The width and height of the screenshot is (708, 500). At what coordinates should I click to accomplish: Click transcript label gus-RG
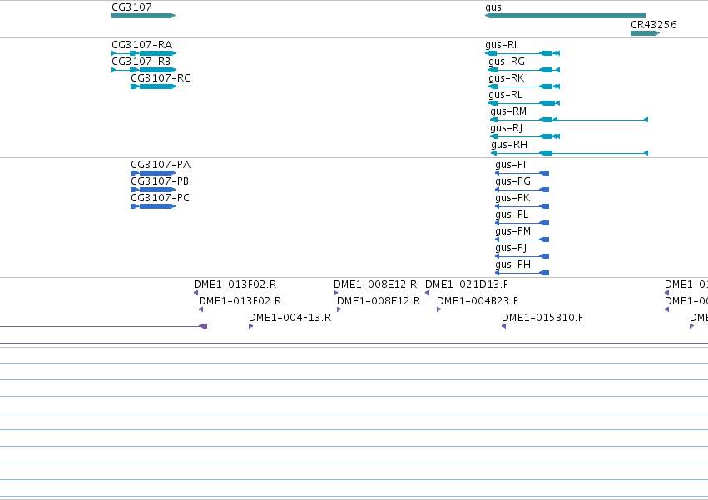[507, 62]
